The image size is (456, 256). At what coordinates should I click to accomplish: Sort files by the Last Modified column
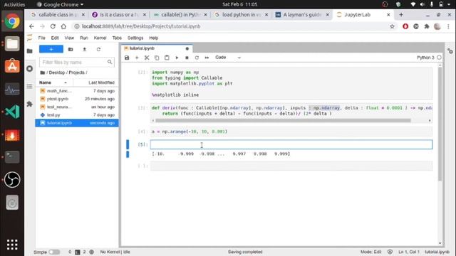click(96, 82)
